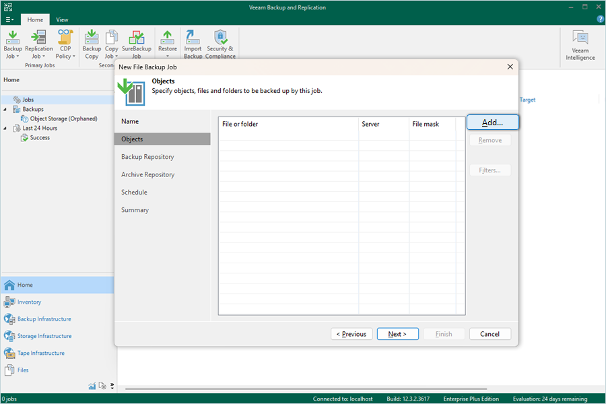
Task: Collapse the Last 24 Hours node
Action: (5, 129)
